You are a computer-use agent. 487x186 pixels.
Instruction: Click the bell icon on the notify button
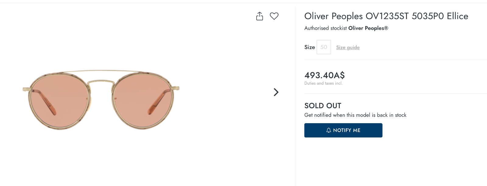[x=329, y=130]
